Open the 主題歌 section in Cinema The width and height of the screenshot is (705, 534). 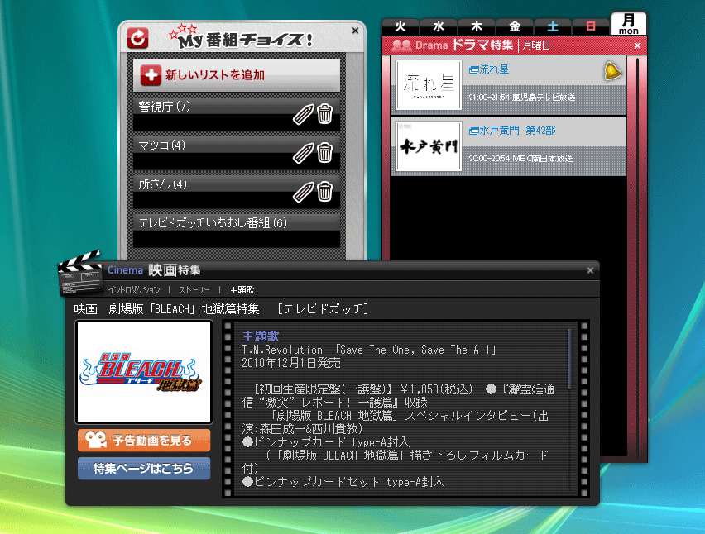click(x=242, y=290)
